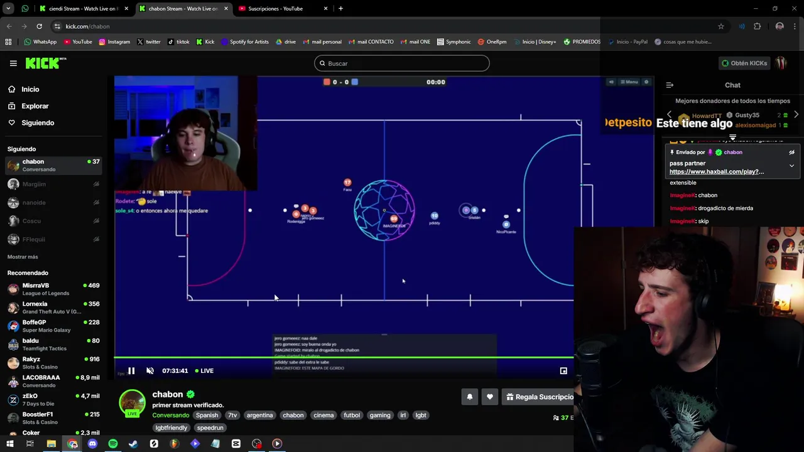Select chabon channel in following list
The image size is (804, 452).
pos(54,165)
